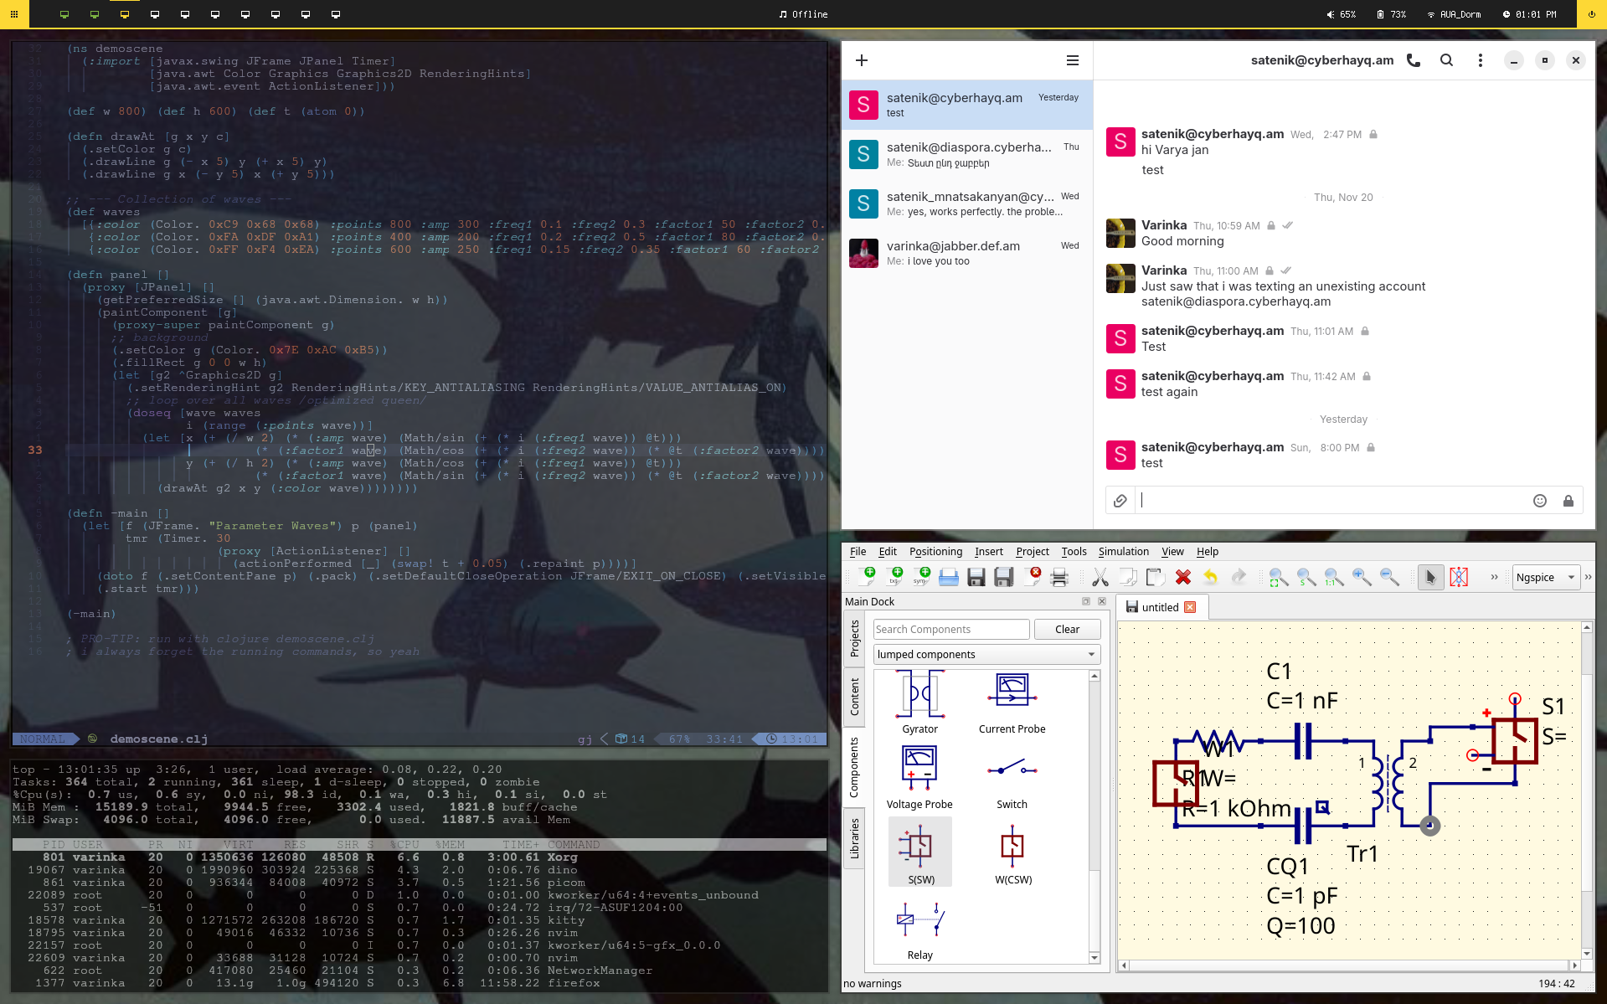Print the schematic using printer icon

pos(1059,577)
